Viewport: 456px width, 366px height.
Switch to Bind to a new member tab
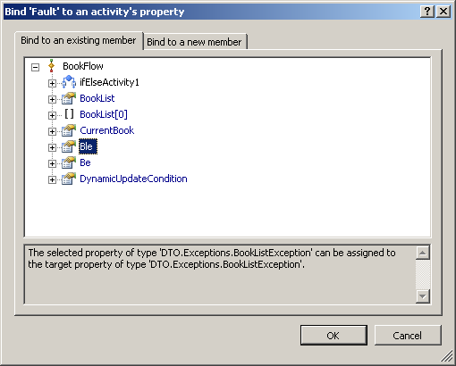pos(195,42)
